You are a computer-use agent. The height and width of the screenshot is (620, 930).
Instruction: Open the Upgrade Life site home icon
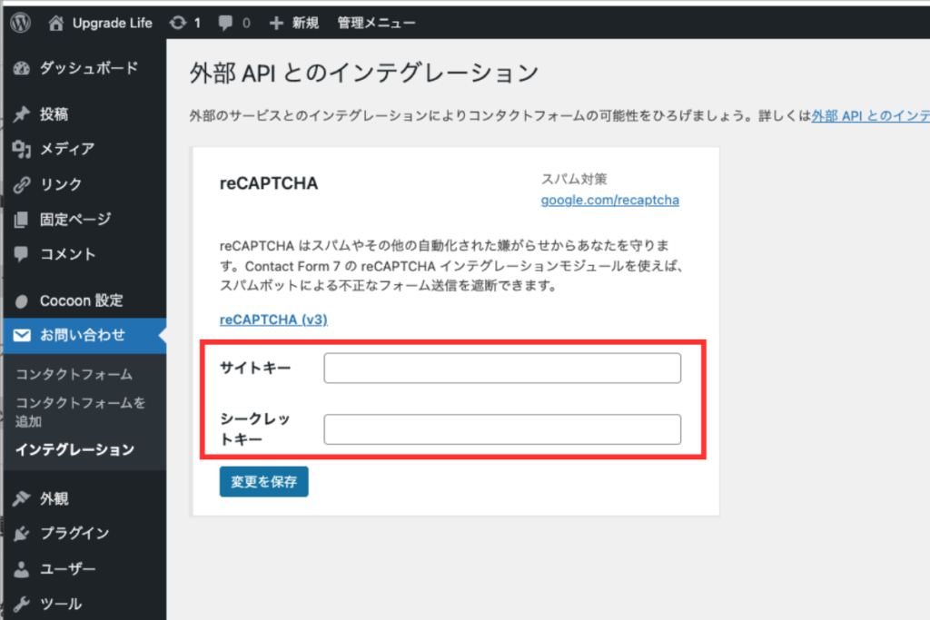pos(57,22)
